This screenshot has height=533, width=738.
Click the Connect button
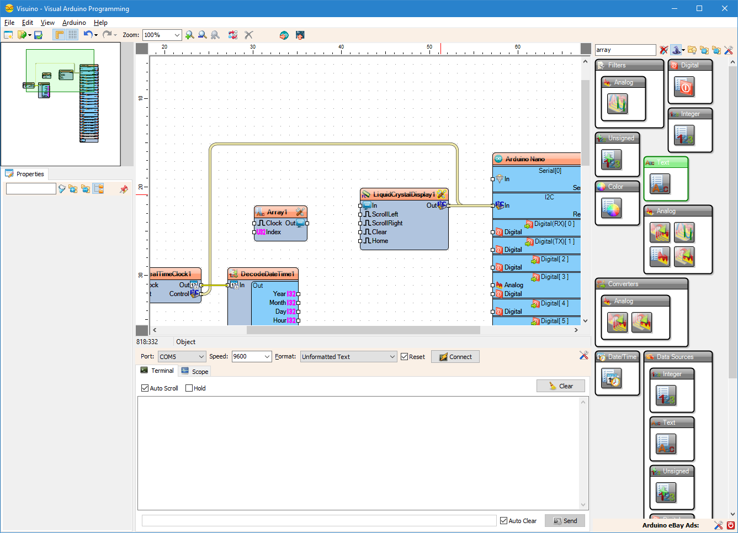point(455,357)
